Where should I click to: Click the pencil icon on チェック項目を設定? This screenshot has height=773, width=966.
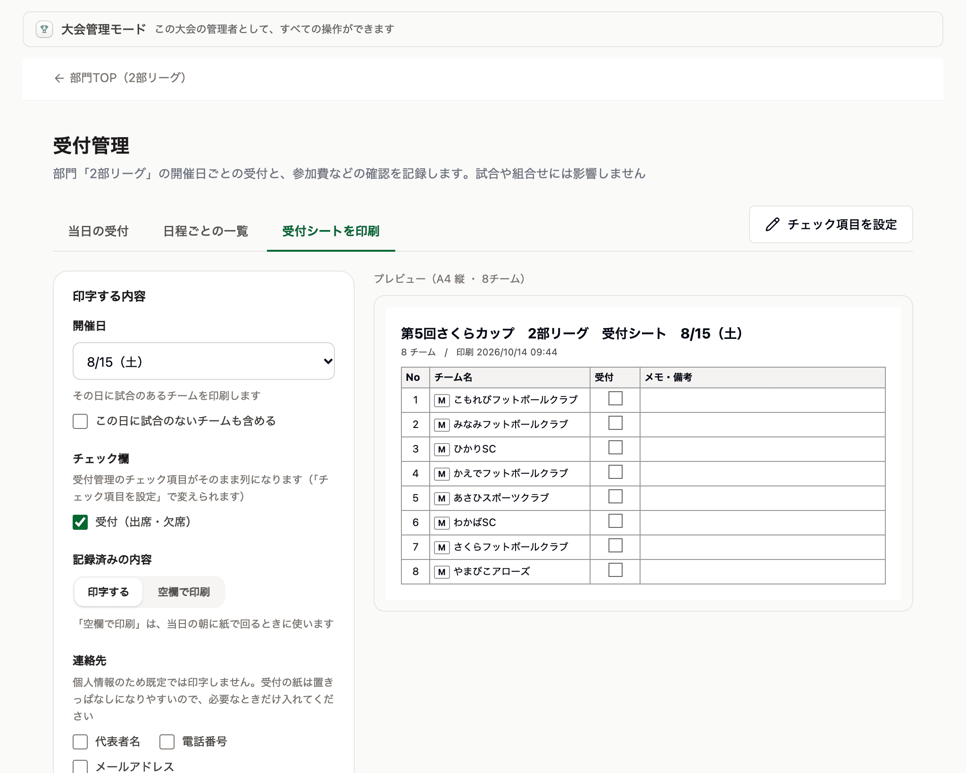(x=772, y=224)
